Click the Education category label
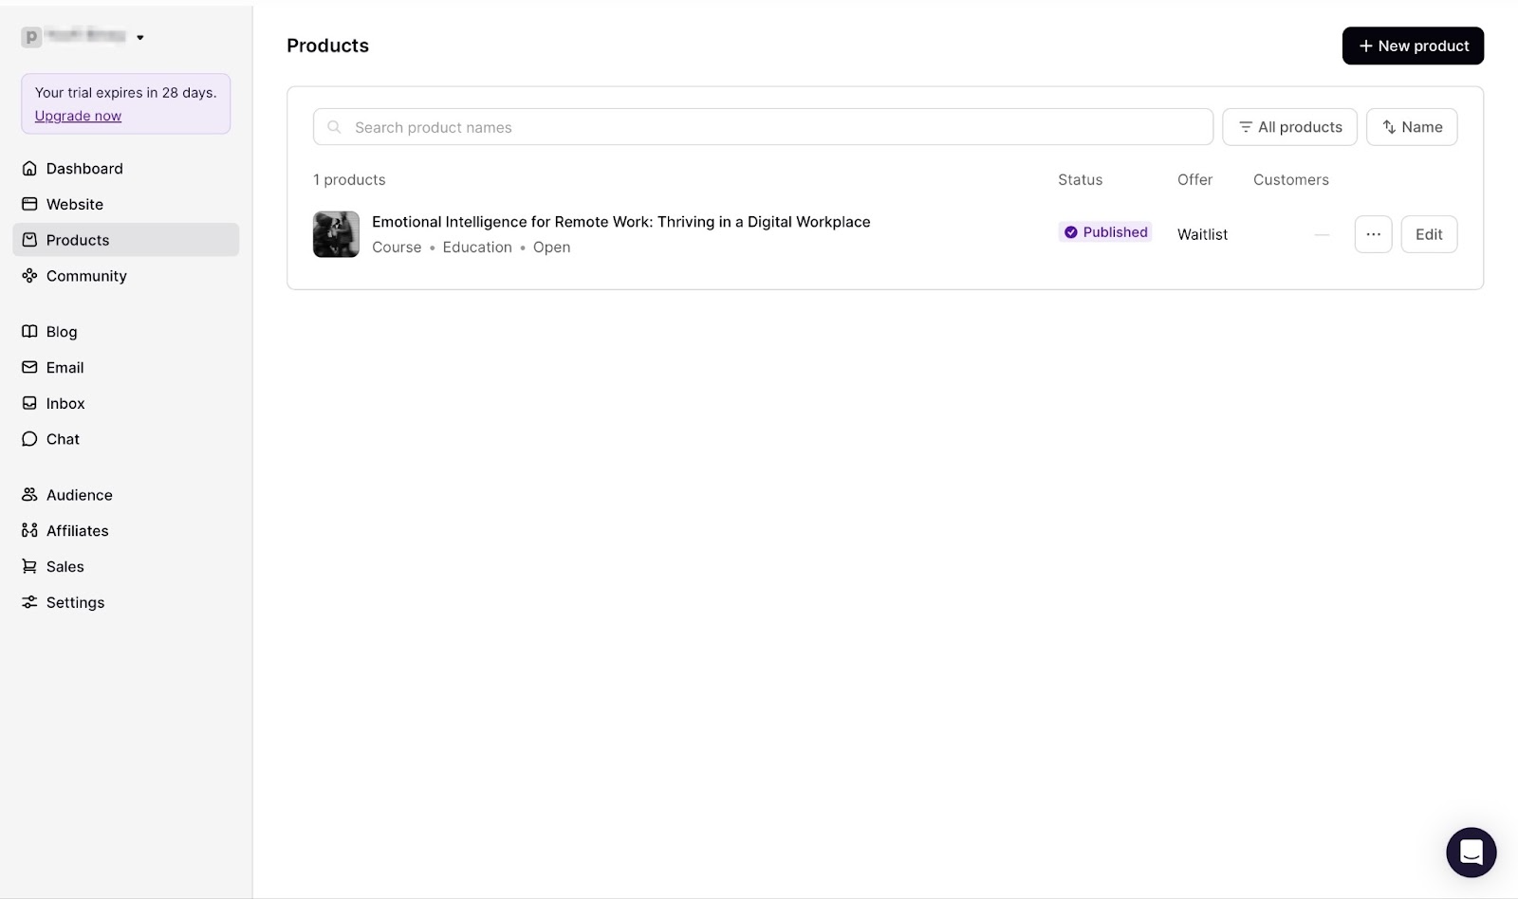The width and height of the screenshot is (1518, 899). (x=477, y=248)
